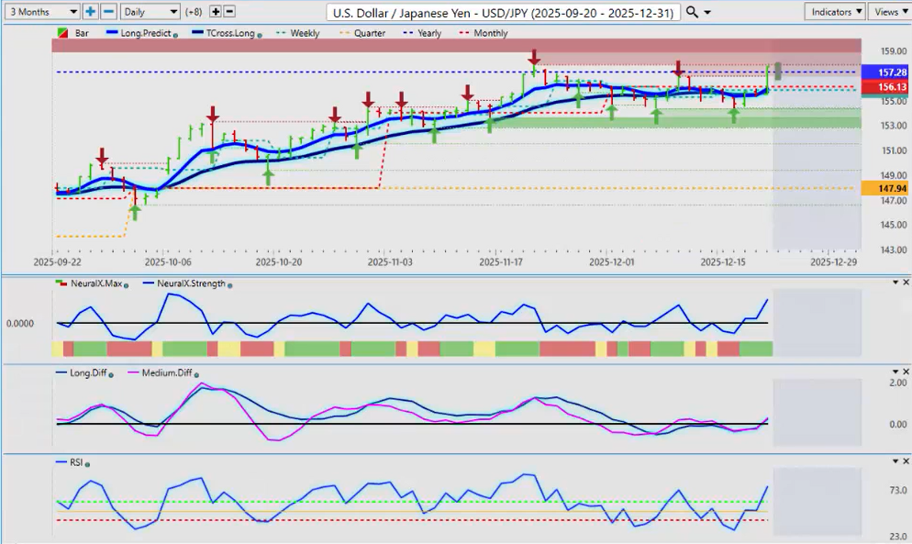This screenshot has height=544, width=912.
Task: Open the Indicators menu
Action: [835, 12]
